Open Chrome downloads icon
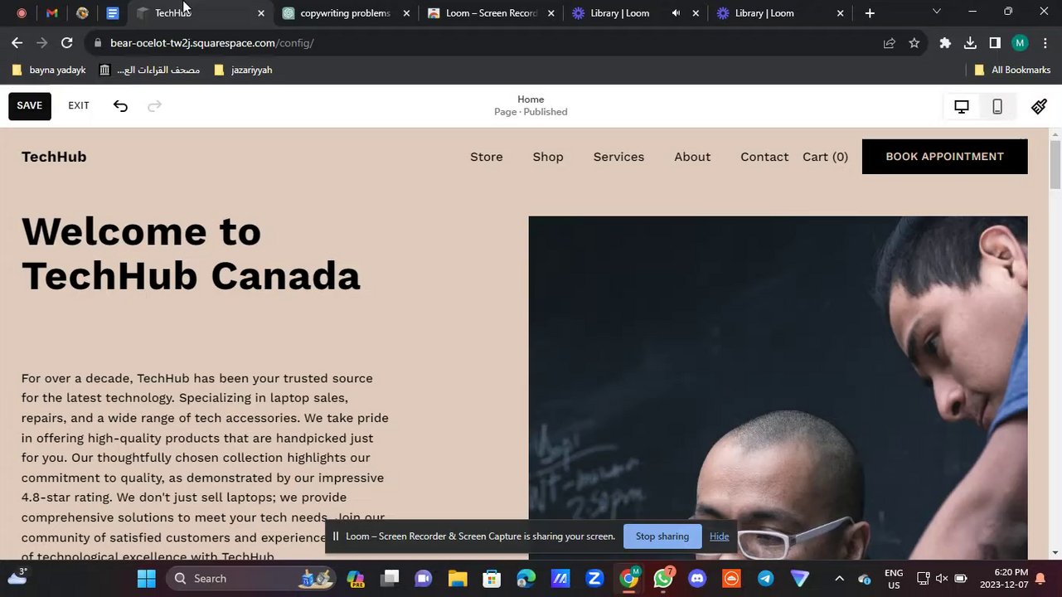This screenshot has width=1062, height=597. tap(970, 43)
